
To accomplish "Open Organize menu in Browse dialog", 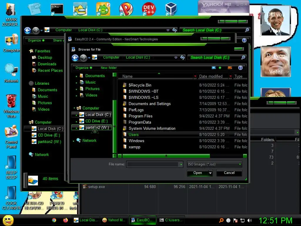I will coord(84,68).
